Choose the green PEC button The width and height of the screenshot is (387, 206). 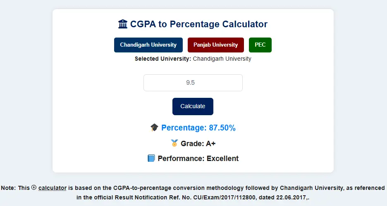click(x=260, y=45)
